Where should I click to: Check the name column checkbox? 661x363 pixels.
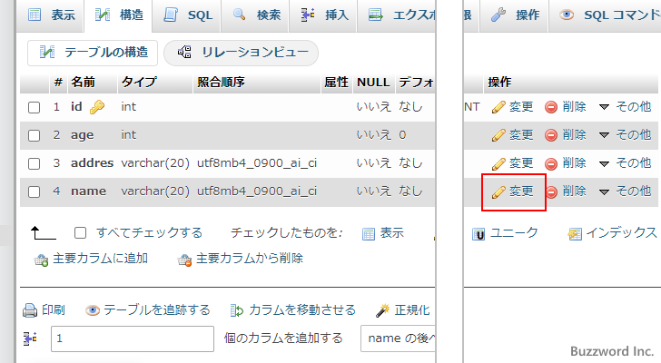tap(35, 192)
